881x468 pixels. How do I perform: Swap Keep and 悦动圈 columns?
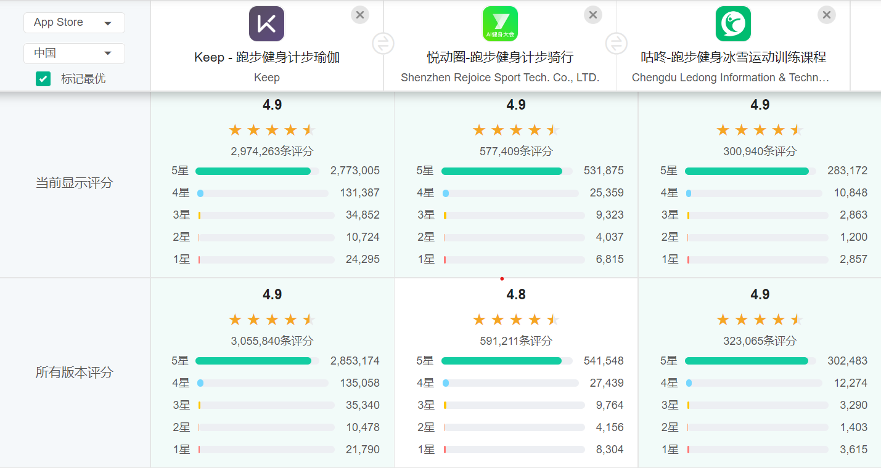tap(383, 44)
